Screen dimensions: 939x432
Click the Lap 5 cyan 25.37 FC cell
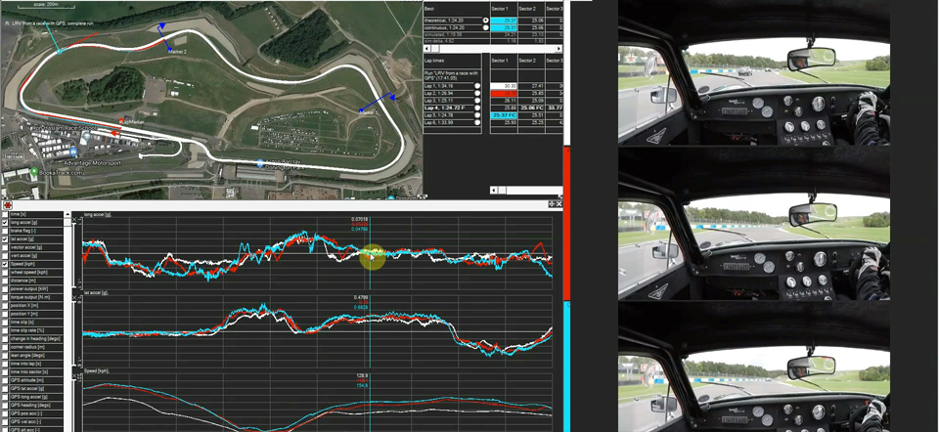tap(504, 115)
